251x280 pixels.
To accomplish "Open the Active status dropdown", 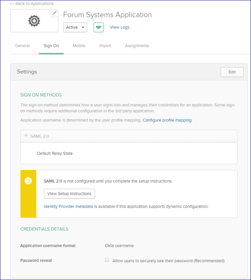I will [x=75, y=27].
